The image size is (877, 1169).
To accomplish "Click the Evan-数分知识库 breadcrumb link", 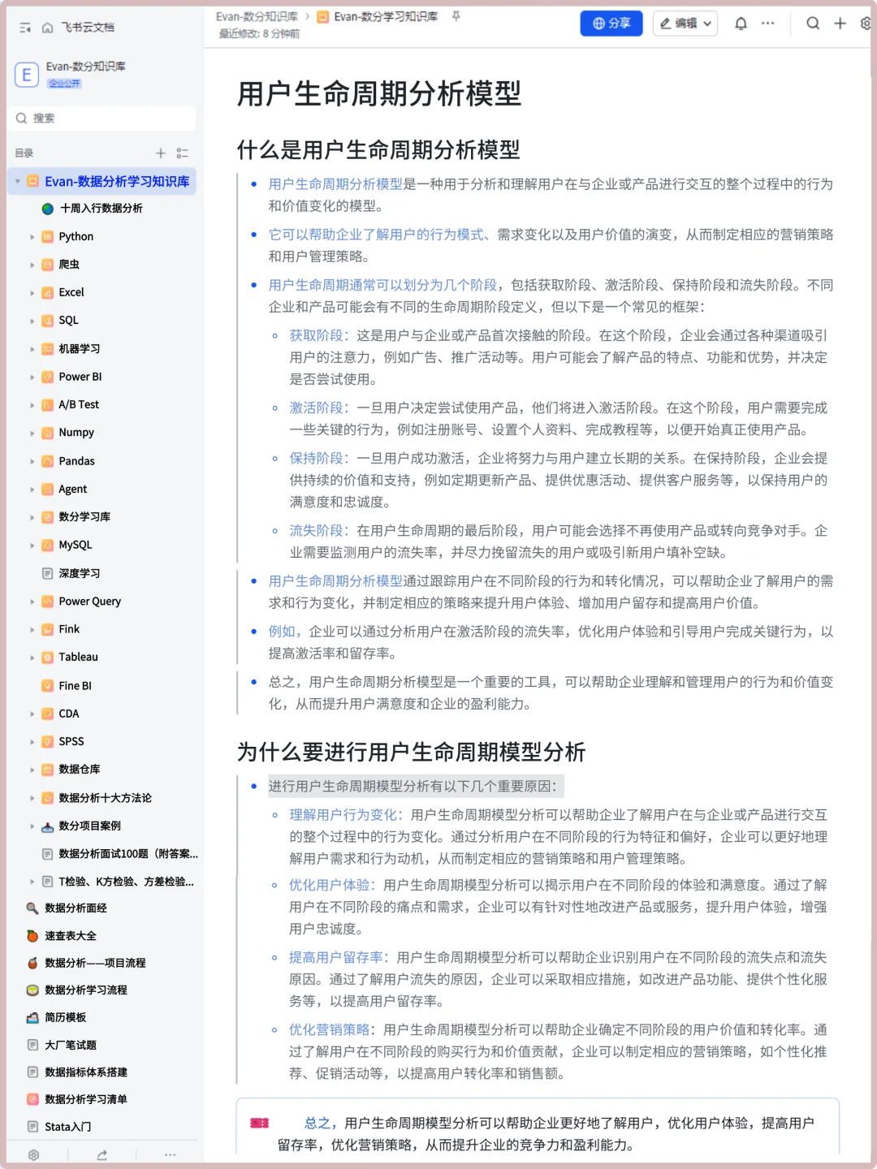I will [257, 16].
